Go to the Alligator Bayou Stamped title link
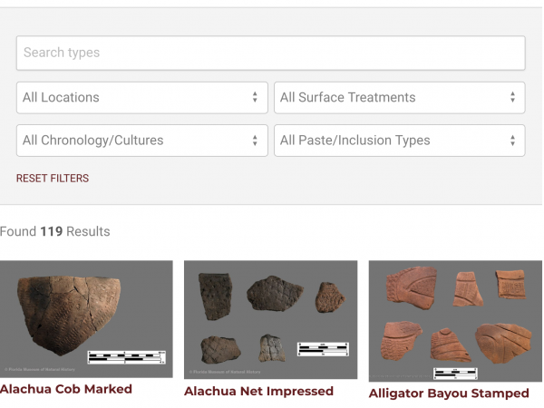The width and height of the screenshot is (544, 408). (x=449, y=393)
